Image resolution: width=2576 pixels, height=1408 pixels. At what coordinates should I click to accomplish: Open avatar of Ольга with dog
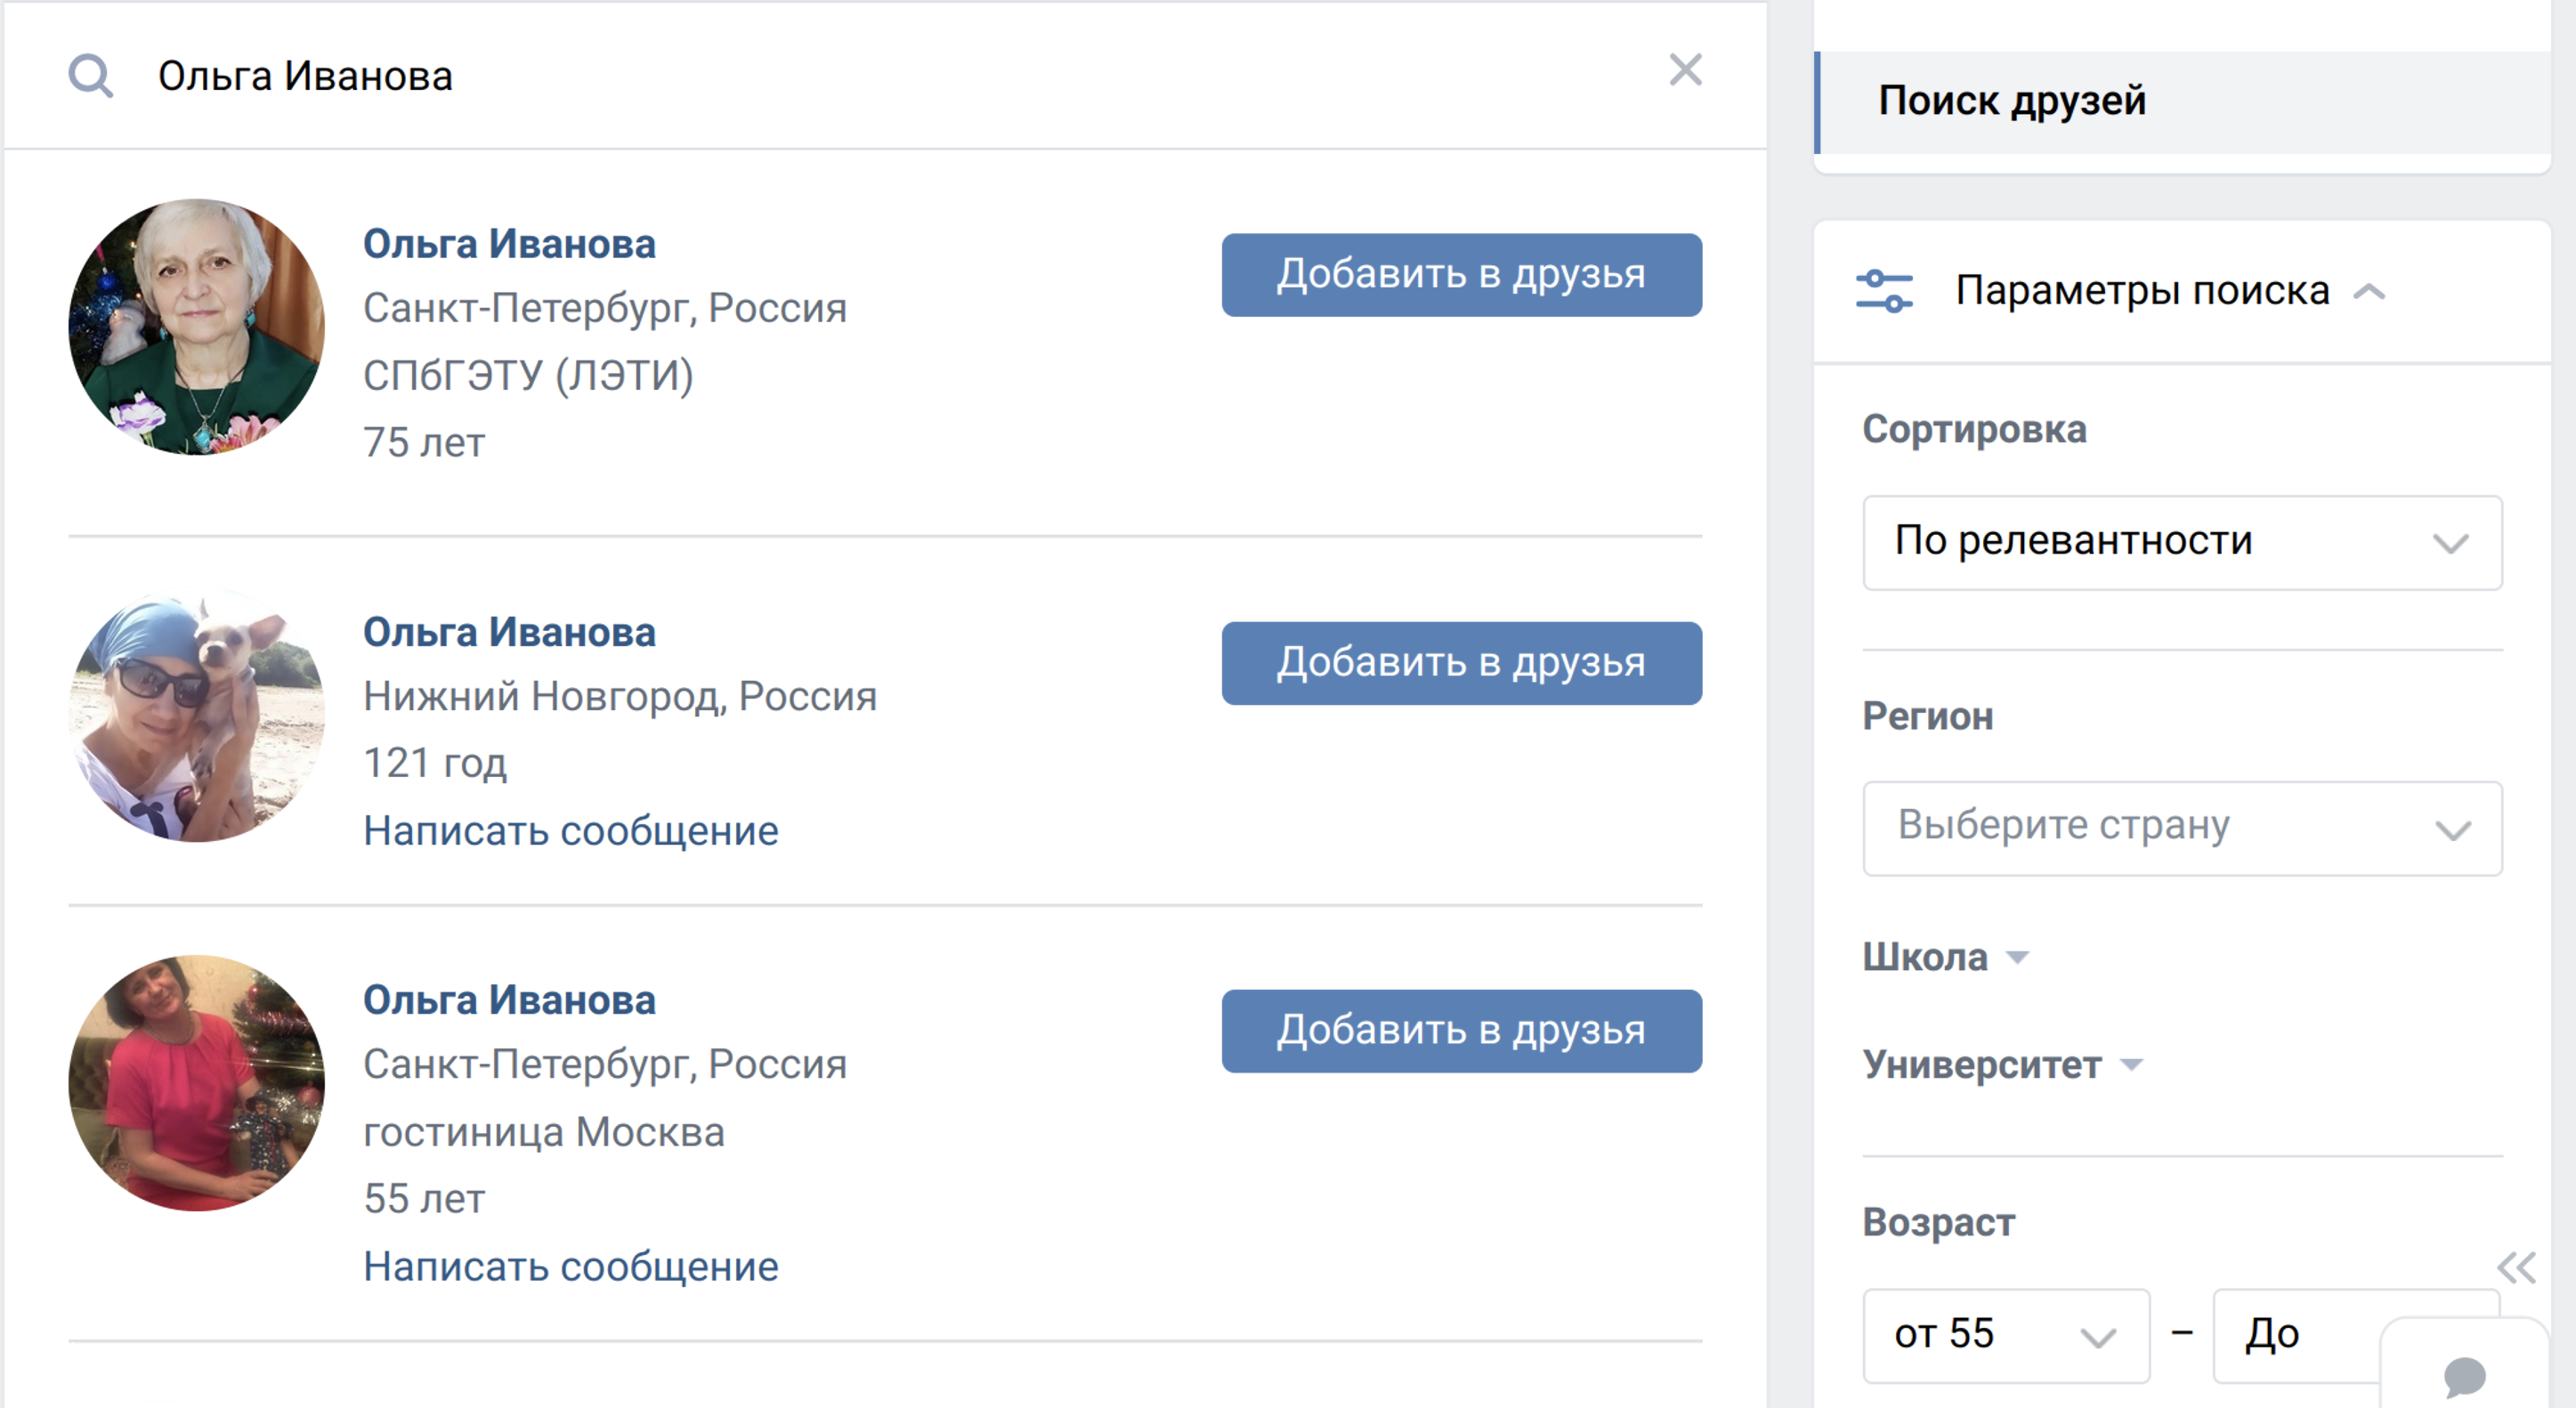(196, 715)
